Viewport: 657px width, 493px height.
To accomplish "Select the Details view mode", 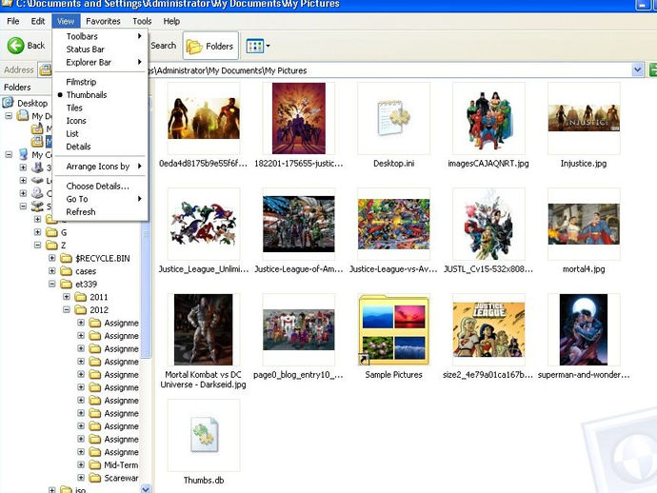I will pyautogui.click(x=101, y=147).
